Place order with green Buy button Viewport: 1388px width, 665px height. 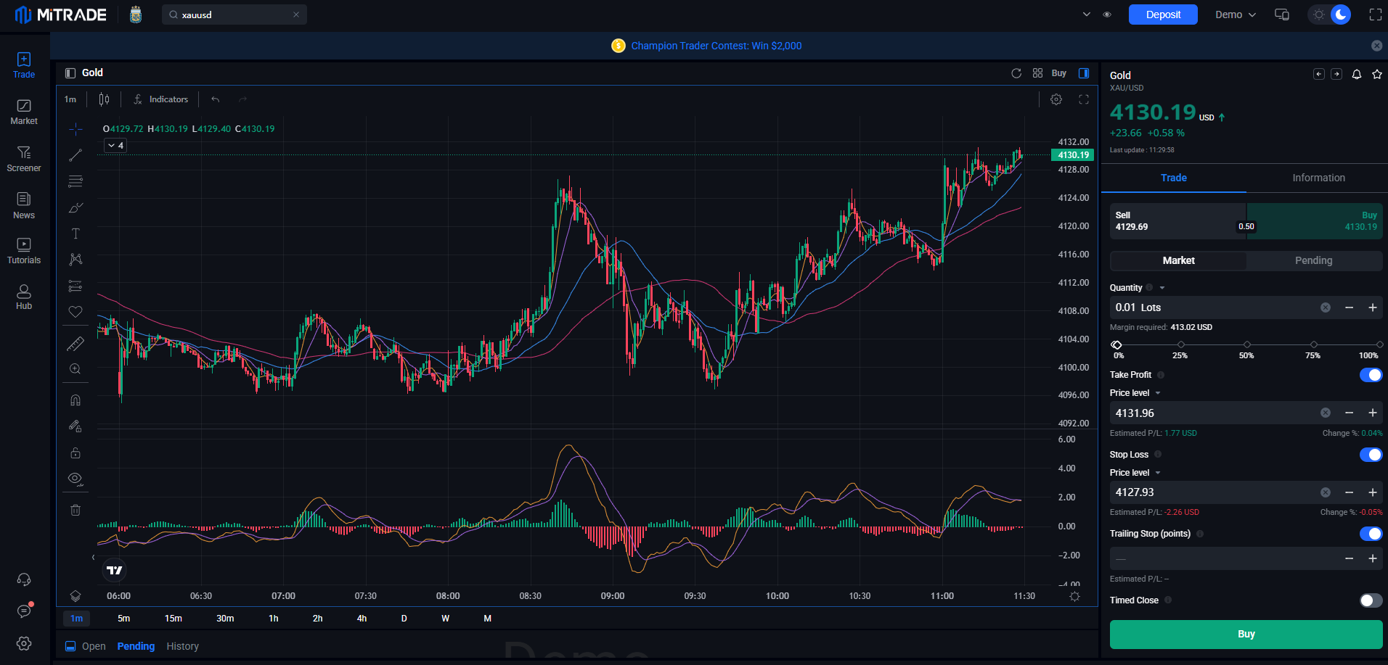(x=1246, y=634)
